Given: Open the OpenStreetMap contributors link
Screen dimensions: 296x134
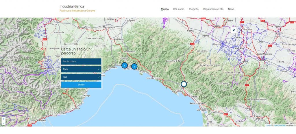Looking at the screenshot, I should pos(280,125).
